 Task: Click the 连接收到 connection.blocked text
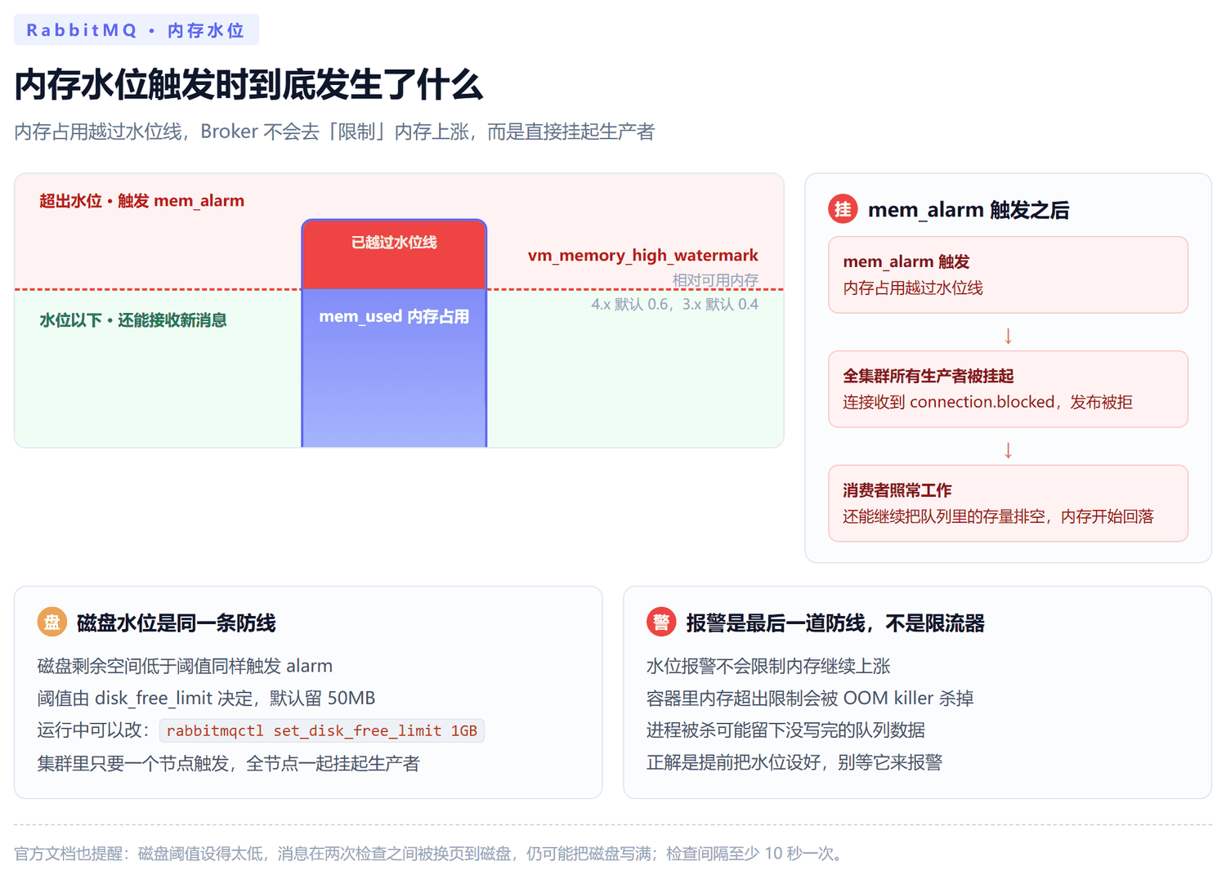click(987, 402)
